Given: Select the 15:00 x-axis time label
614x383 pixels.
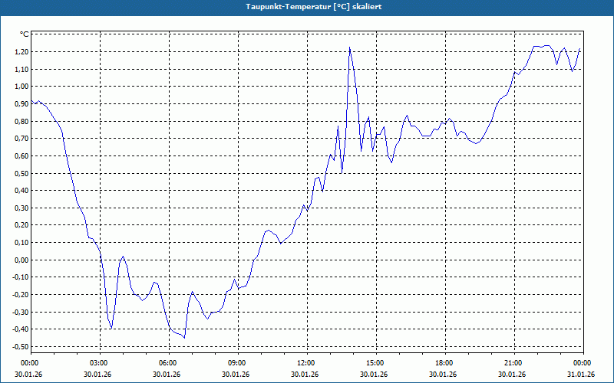Looking at the screenshot, I should pyautogui.click(x=375, y=362).
